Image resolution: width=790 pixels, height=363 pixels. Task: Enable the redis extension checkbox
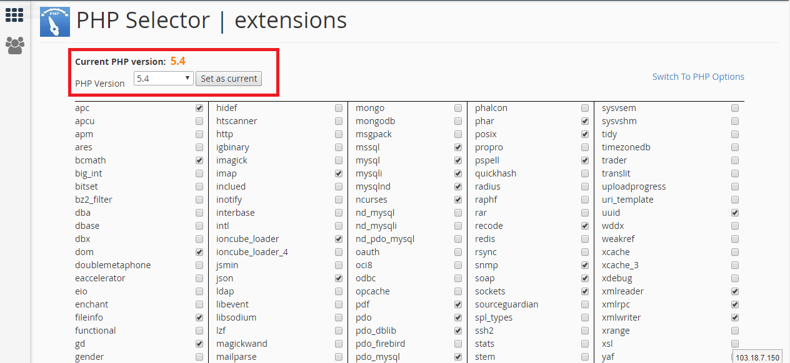[584, 239]
